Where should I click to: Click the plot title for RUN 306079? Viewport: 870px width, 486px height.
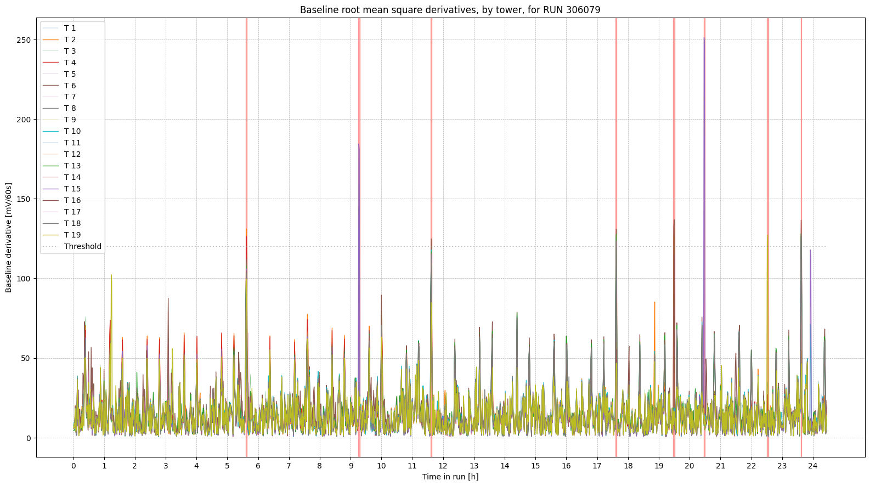(x=450, y=10)
